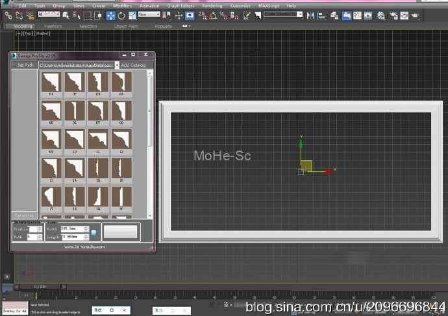Select the Select and Move tool
The height and width of the screenshot is (316, 448).
point(110,15)
